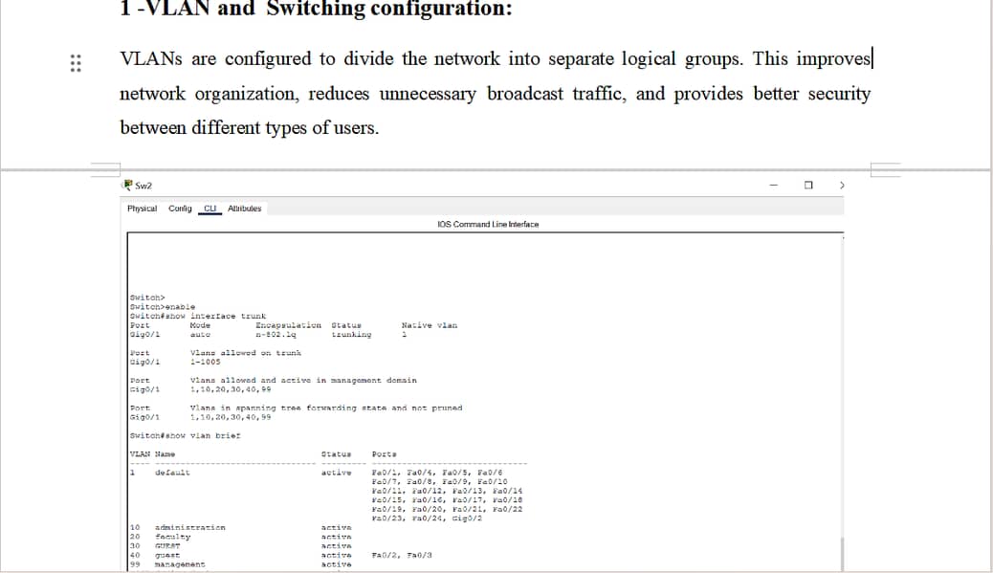The height and width of the screenshot is (573, 993).
Task: Click the "show interface trunk" command line
Action: (198, 316)
